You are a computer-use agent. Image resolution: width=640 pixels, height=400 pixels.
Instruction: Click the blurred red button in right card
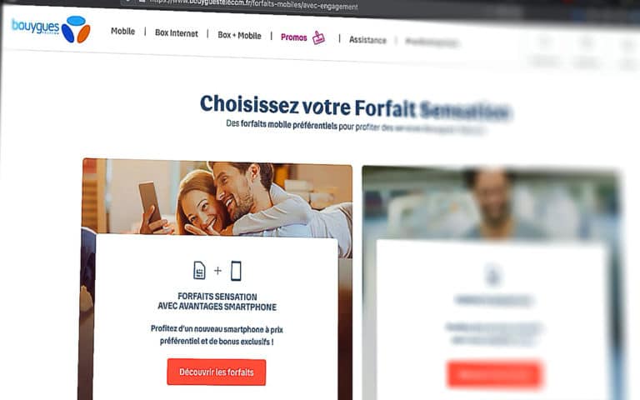click(495, 374)
